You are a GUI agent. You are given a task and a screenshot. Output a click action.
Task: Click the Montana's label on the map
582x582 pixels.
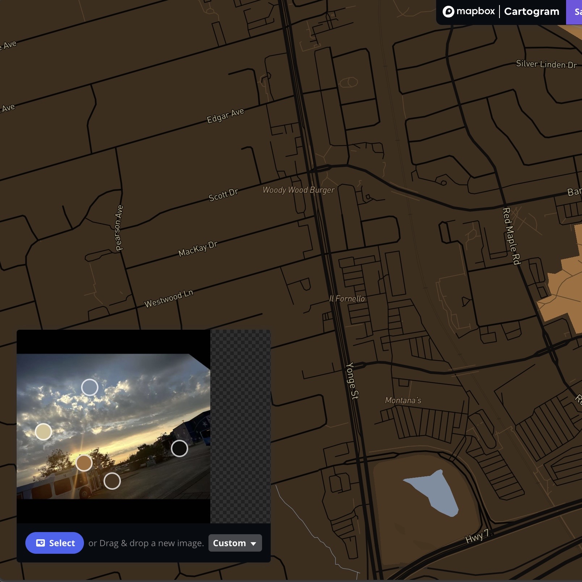[403, 400]
